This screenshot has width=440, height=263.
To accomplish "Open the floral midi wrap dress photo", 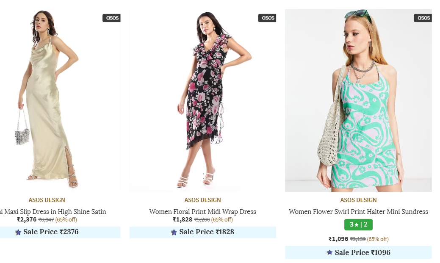I will click(203, 100).
